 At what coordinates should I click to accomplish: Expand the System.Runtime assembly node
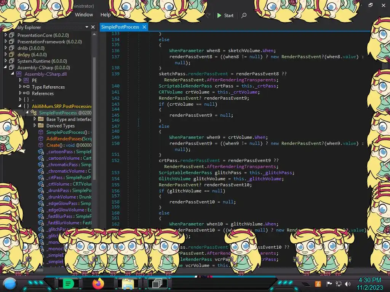tap(6, 61)
